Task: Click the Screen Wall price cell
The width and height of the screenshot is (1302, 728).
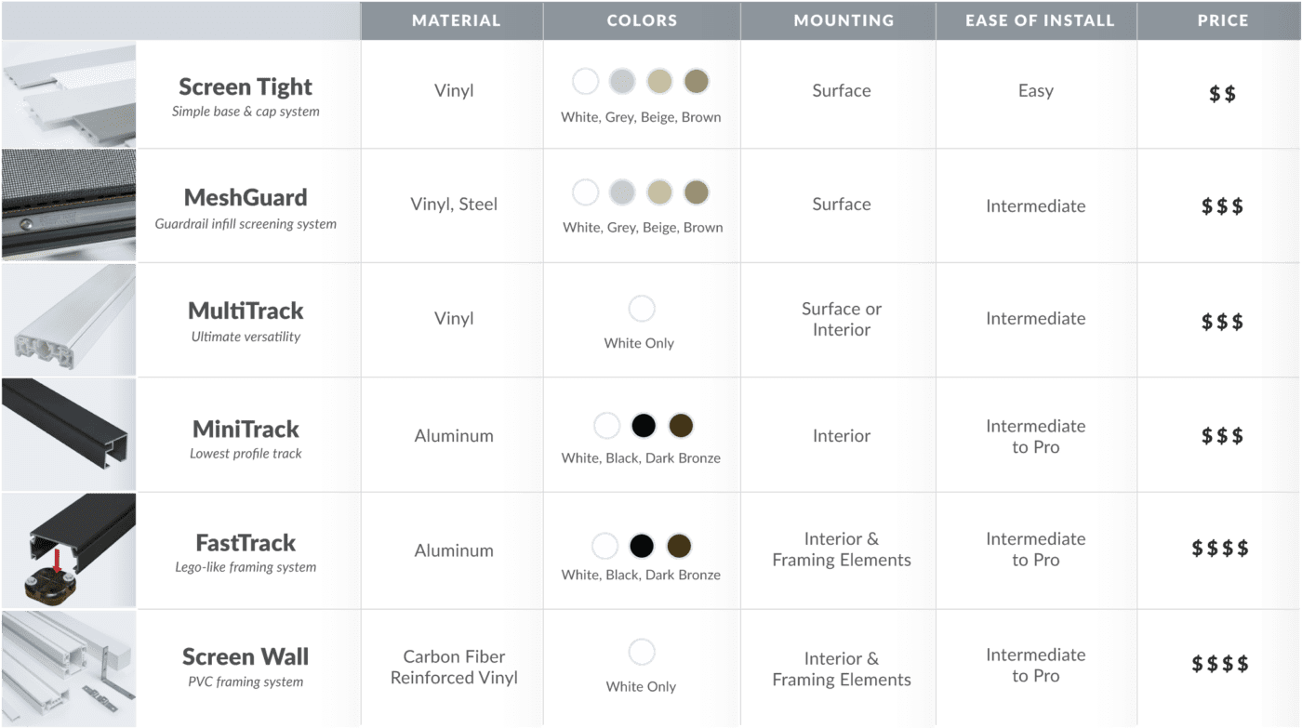Action: coord(1221,664)
